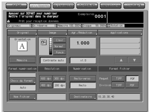The width and height of the screenshot is (149, 112).
Task: Set image density to Clair
Action: click(60, 40)
